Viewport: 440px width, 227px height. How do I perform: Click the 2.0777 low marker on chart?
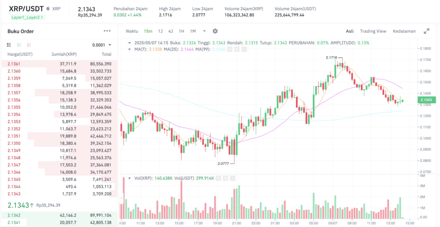(223, 163)
